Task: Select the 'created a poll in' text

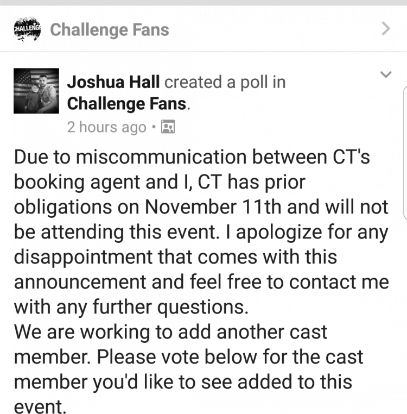Action: 225,82
